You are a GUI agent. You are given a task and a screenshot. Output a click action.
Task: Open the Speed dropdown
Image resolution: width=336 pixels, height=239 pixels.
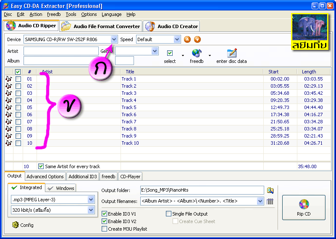click(x=177, y=39)
